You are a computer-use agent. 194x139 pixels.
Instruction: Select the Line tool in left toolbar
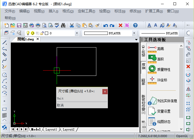pos(4,42)
